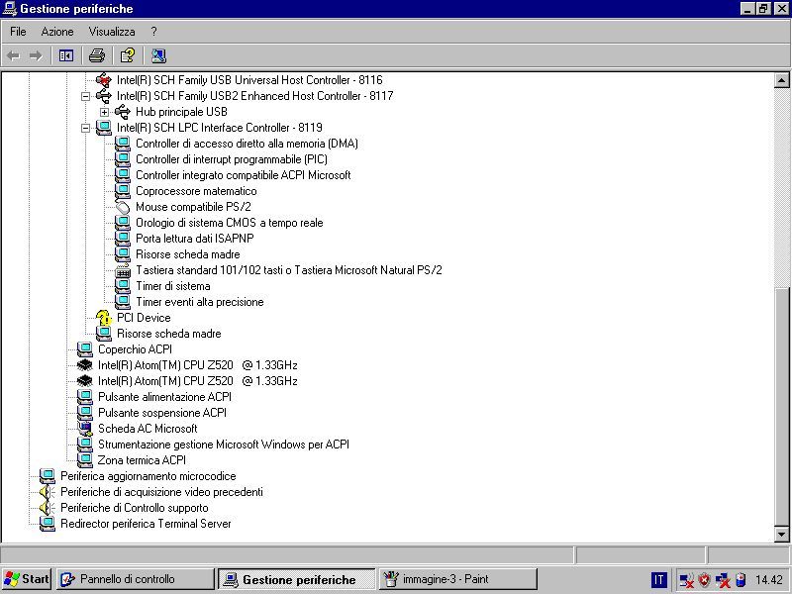792x594 pixels.
Task: Click the vertical scrollbar up arrow
Action: (x=781, y=80)
